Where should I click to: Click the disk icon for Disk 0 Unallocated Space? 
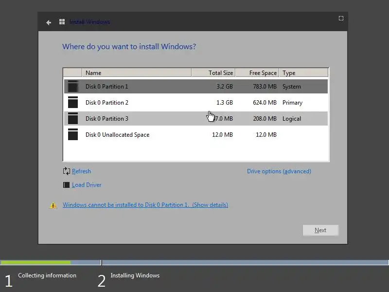tap(73, 134)
